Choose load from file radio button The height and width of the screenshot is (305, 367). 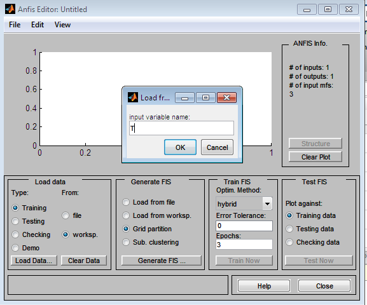tap(66, 215)
